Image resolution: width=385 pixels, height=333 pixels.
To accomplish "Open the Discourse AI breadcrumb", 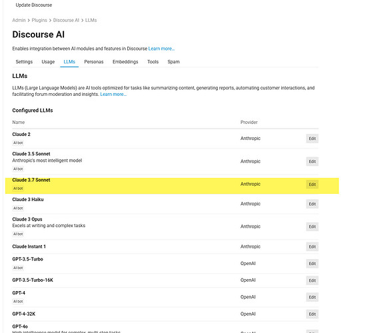I will tap(66, 20).
